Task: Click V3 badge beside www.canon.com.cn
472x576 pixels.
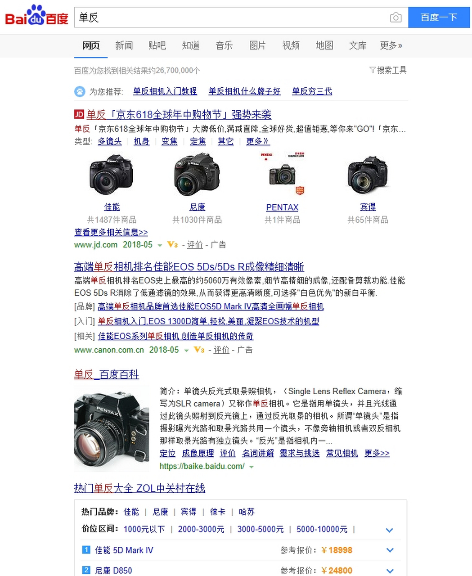Action: (199, 350)
